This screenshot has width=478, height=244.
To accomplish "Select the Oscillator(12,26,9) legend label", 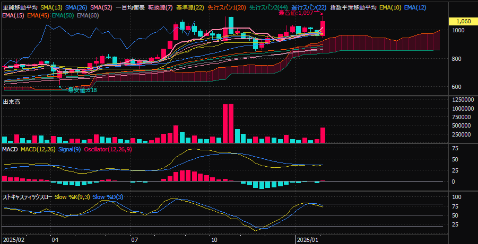I will point(108,150).
